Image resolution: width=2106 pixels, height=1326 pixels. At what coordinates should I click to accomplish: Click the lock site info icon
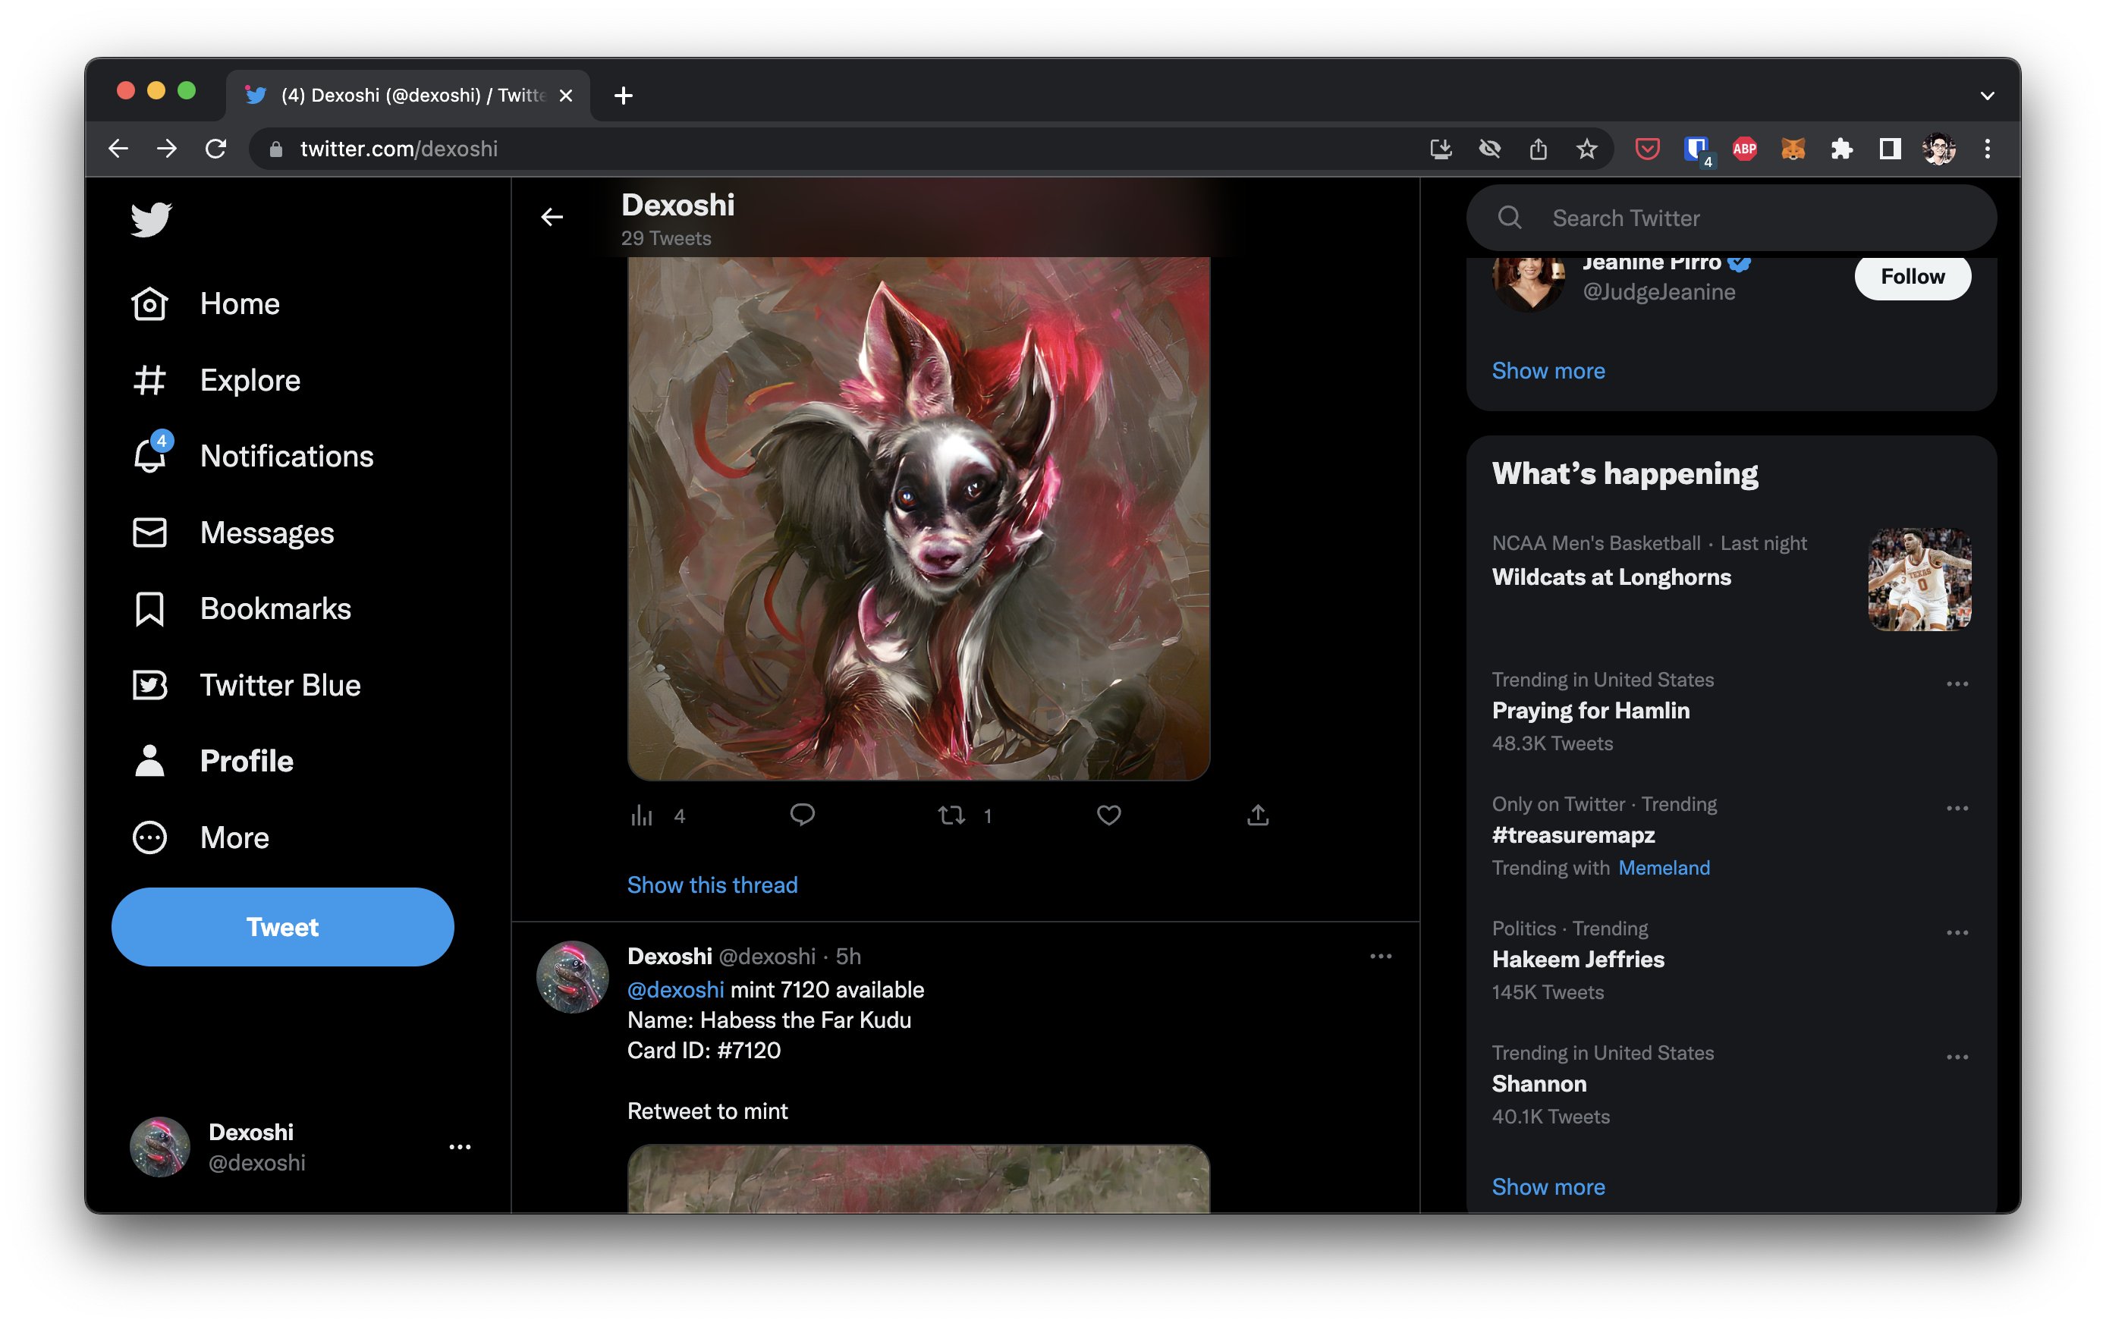275,149
